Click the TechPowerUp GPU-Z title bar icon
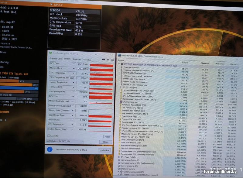Image resolution: width=243 pixels, height=178 pixels. pyautogui.click(x=50, y=53)
